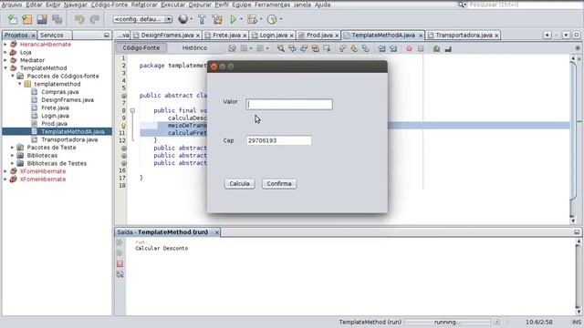Click the running progress bar in status bar
Screen dimensions: 584x328
tap(447, 322)
